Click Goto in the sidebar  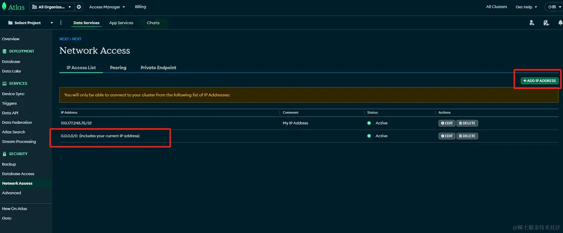pos(7,218)
